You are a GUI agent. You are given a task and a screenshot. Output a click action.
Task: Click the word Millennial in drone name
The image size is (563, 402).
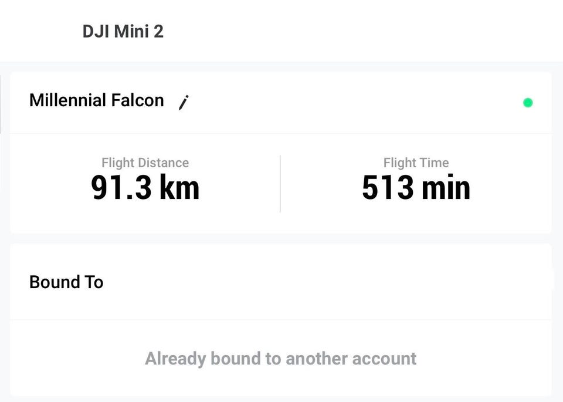(67, 100)
